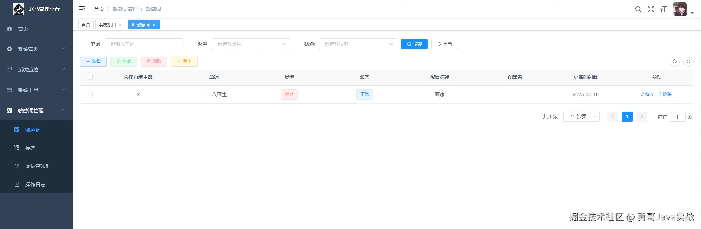
Task: Click the 正常 status tag
Action: click(x=365, y=94)
